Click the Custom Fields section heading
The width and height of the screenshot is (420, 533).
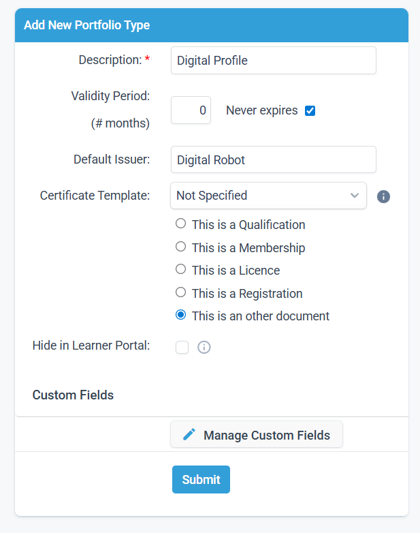(73, 395)
